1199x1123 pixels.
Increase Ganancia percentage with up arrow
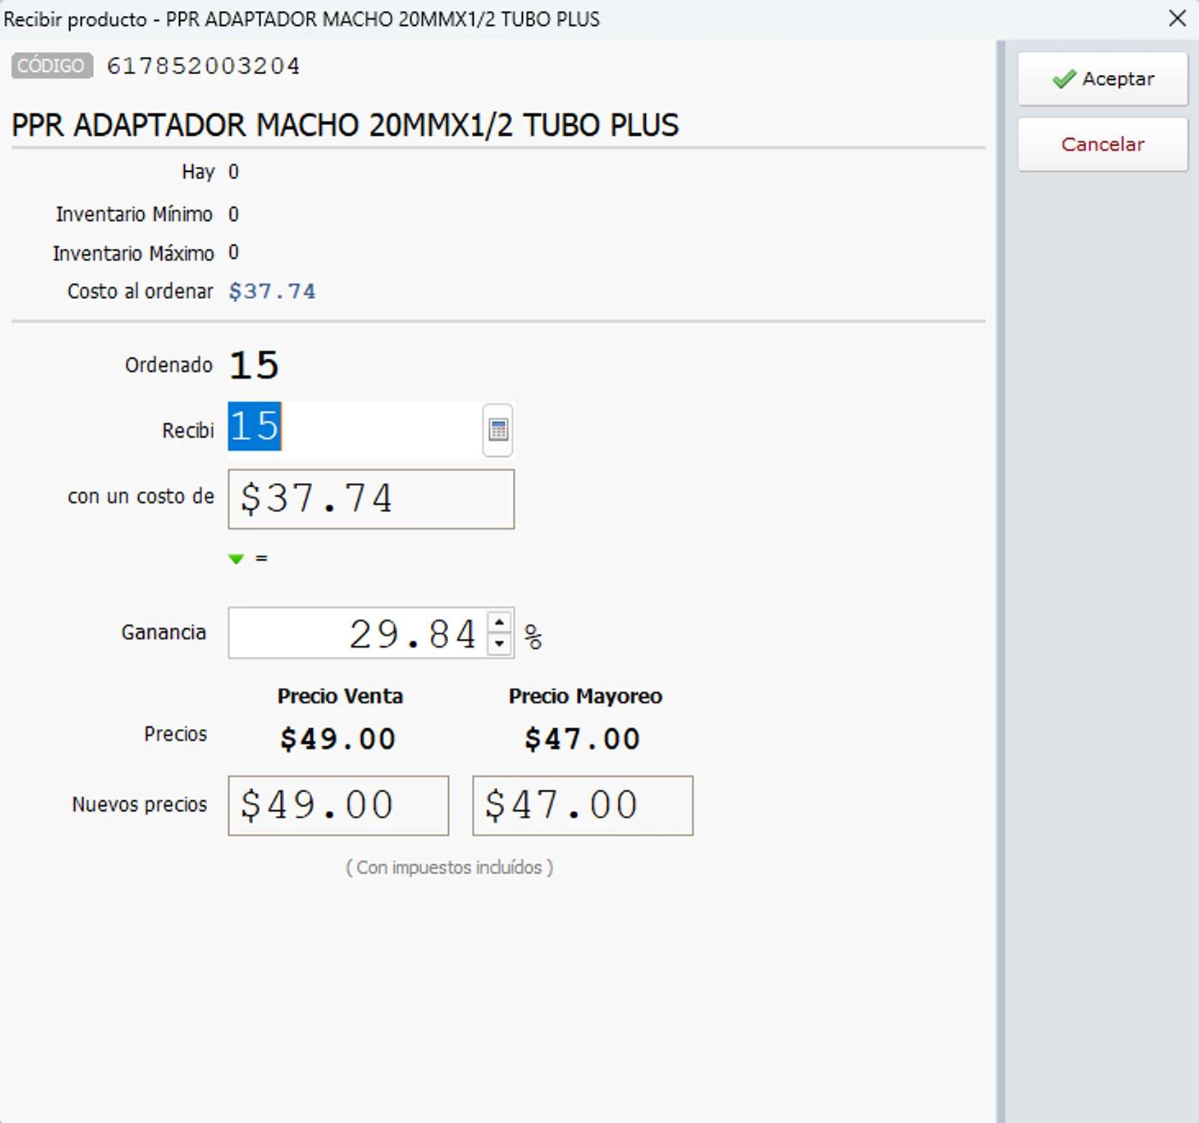click(x=499, y=623)
